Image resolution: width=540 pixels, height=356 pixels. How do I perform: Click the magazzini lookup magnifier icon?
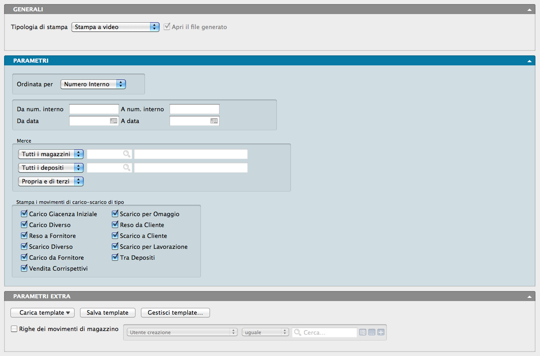pos(126,154)
